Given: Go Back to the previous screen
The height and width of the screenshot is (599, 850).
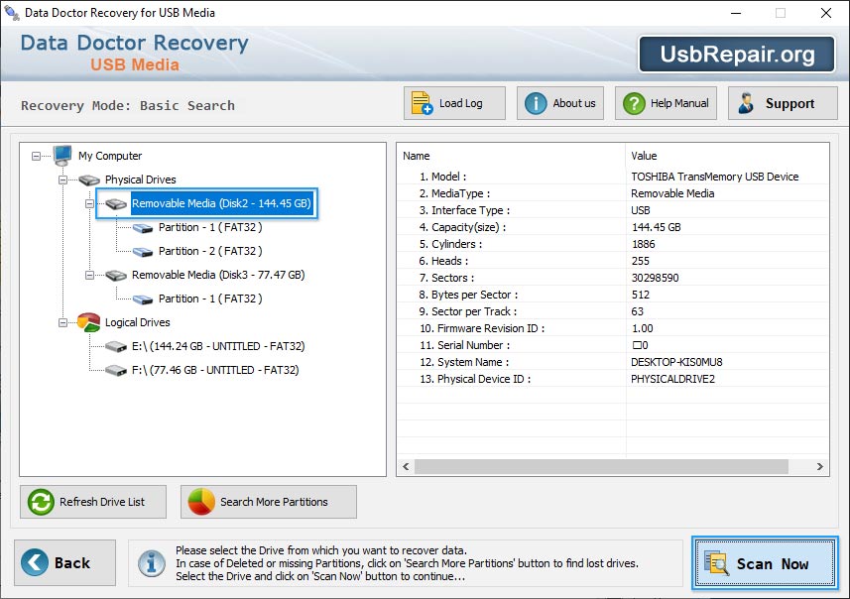Looking at the screenshot, I should click(65, 562).
